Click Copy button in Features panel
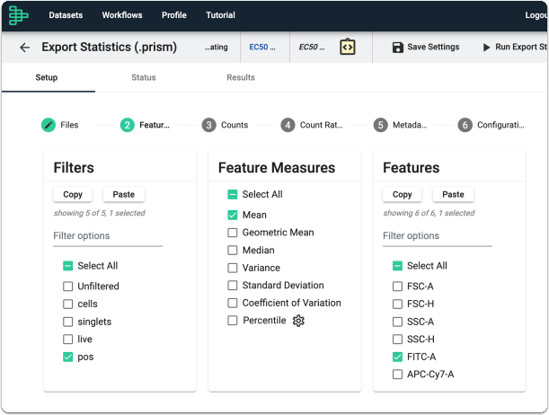Viewport: 549px width, 415px height. [402, 195]
